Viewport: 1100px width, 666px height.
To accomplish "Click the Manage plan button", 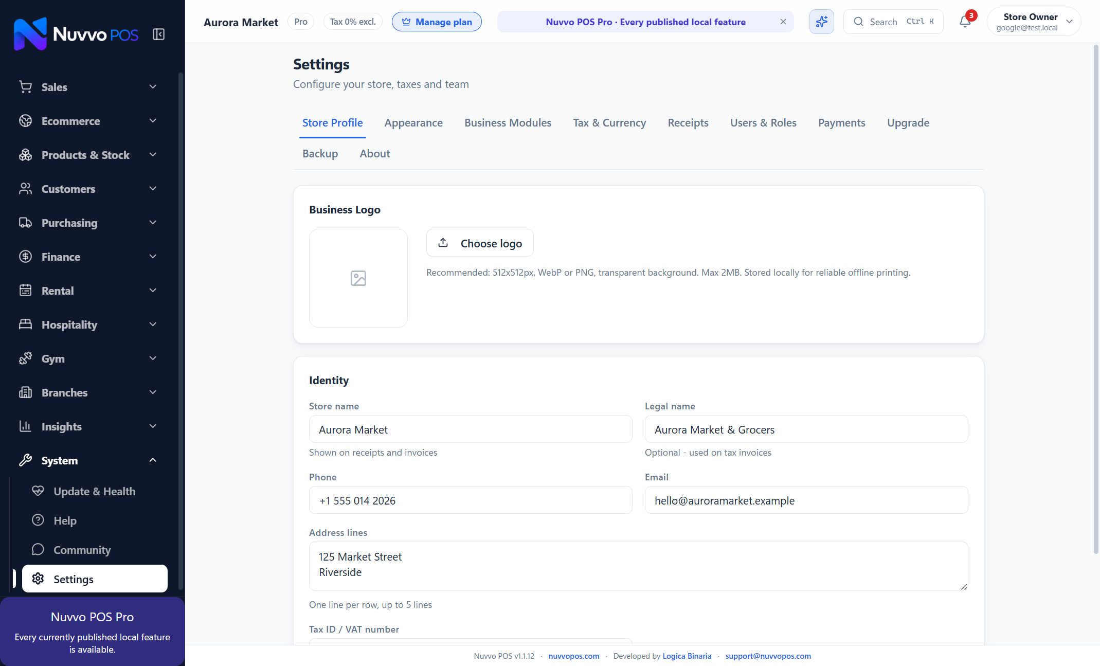I will [x=437, y=22].
